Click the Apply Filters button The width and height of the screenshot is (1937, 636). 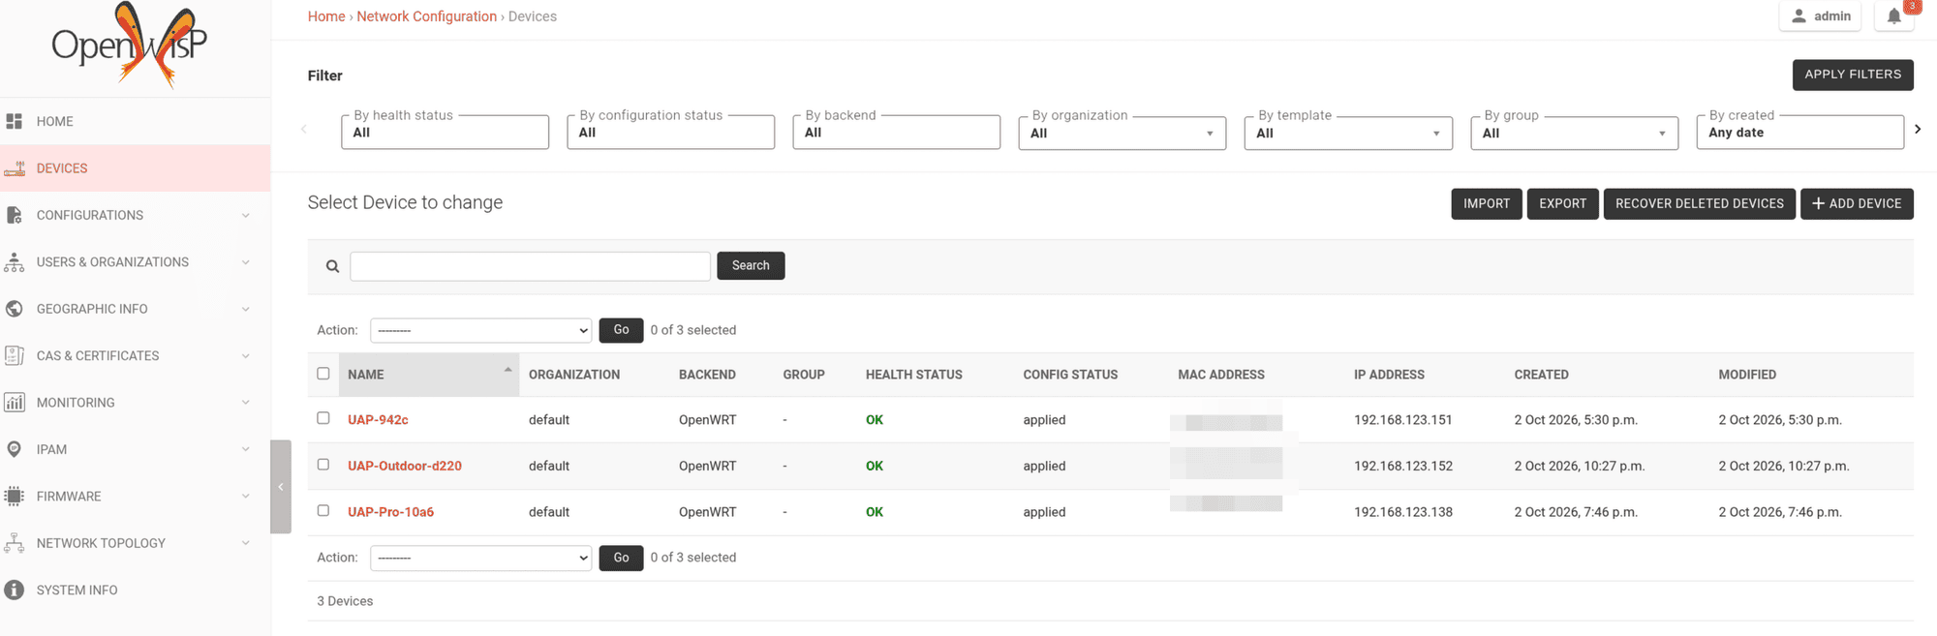(1853, 75)
